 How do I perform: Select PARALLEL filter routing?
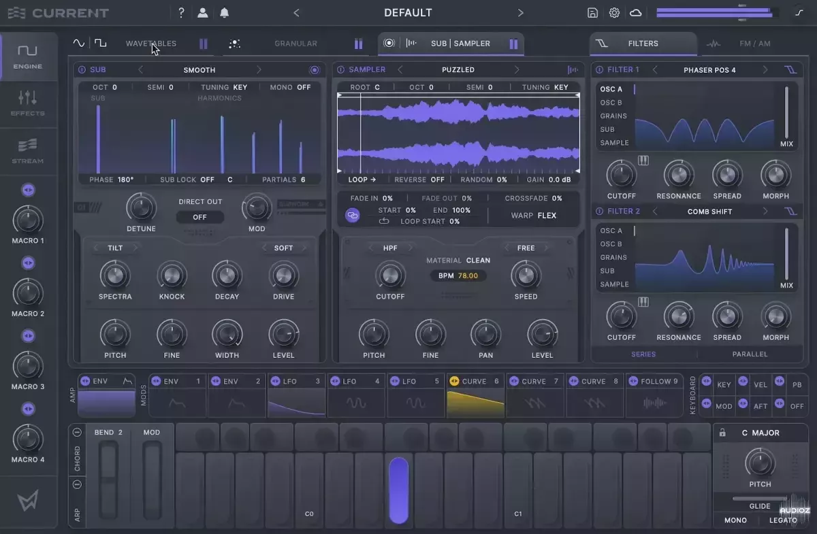(750, 354)
